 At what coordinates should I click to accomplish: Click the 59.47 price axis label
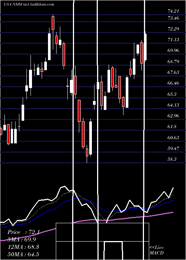(173, 149)
